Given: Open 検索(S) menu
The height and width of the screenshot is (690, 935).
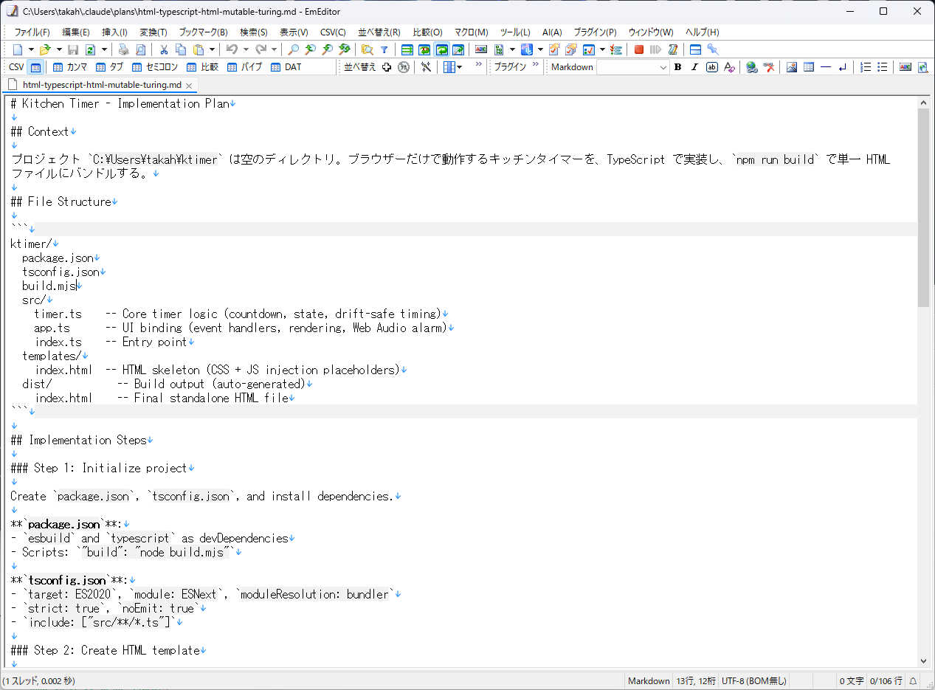Looking at the screenshot, I should coord(253,32).
